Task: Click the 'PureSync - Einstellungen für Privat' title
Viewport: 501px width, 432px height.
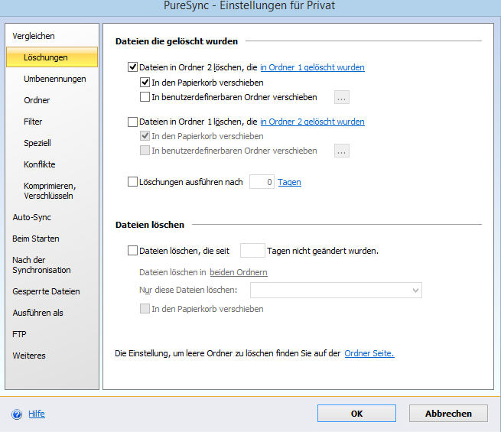Action: point(249,6)
